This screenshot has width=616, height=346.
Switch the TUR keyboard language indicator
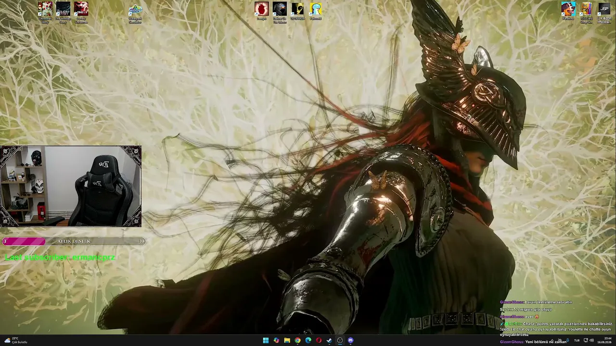(577, 340)
